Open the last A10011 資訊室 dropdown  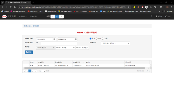(x=82, y=48)
